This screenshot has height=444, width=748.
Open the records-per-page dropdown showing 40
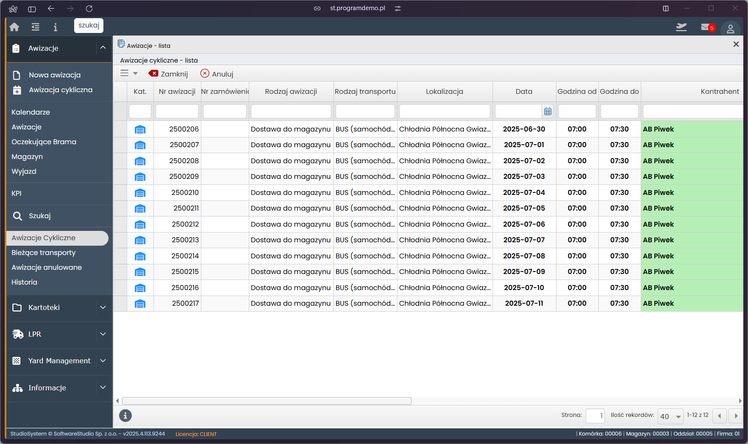click(670, 417)
